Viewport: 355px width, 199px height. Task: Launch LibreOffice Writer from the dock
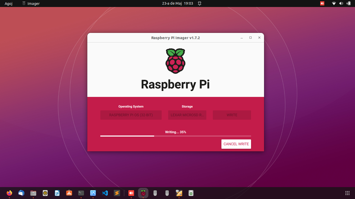click(57, 193)
